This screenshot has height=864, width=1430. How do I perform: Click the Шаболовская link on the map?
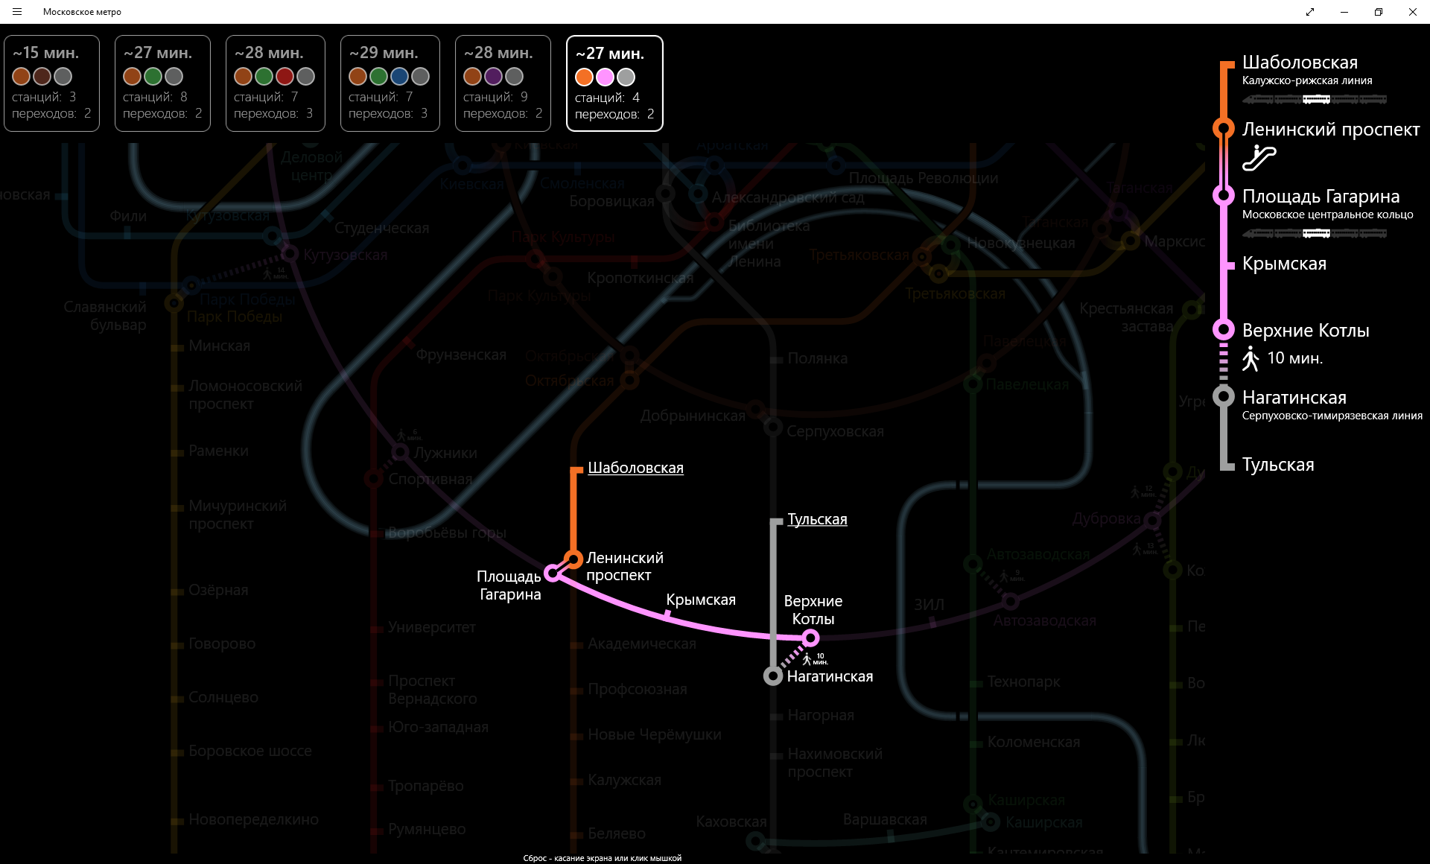[635, 468]
